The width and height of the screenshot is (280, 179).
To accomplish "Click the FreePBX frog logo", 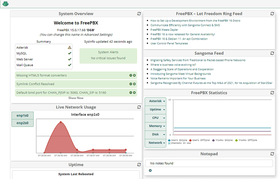I will click(x=5, y=4).
